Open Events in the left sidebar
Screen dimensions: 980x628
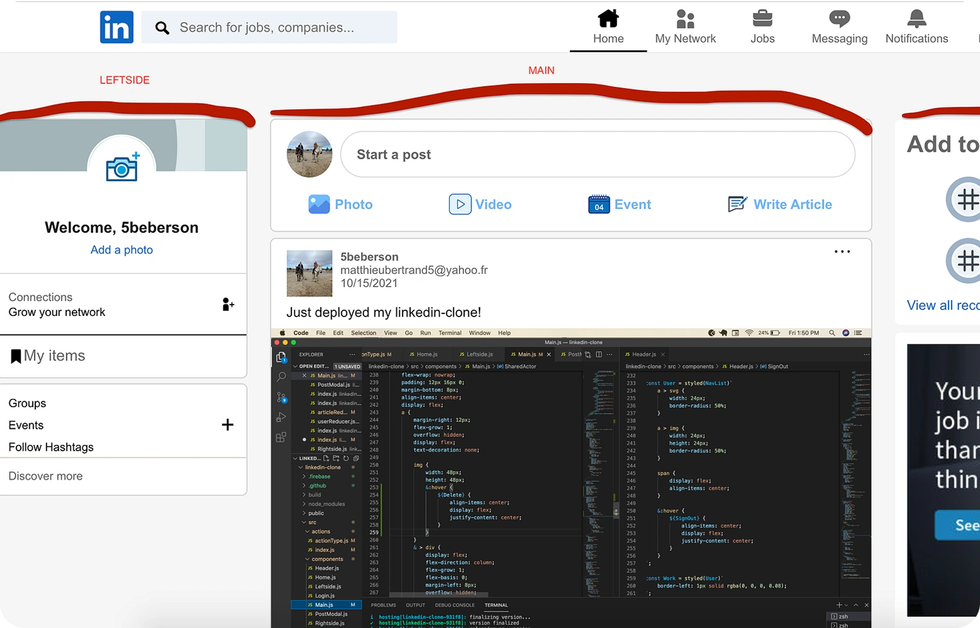point(26,425)
